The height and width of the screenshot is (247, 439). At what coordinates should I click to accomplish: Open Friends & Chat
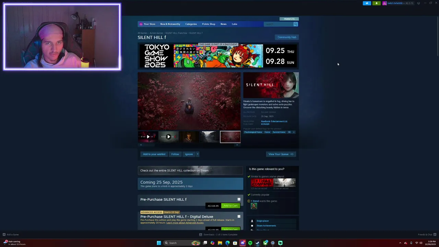point(427,235)
